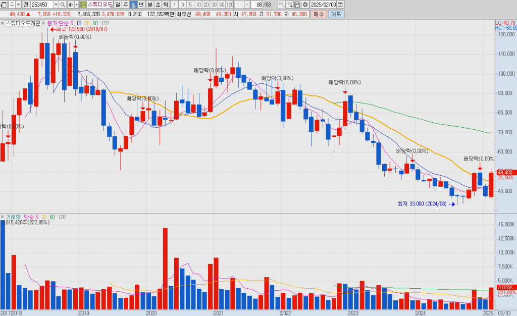Select the yearly (년) period
The image size is (517, 316).
(x=141, y=5)
